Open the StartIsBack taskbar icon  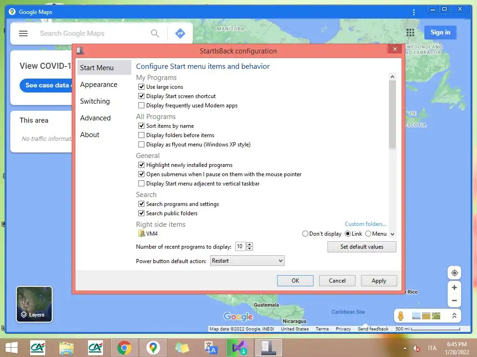pyautogui.click(x=268, y=348)
